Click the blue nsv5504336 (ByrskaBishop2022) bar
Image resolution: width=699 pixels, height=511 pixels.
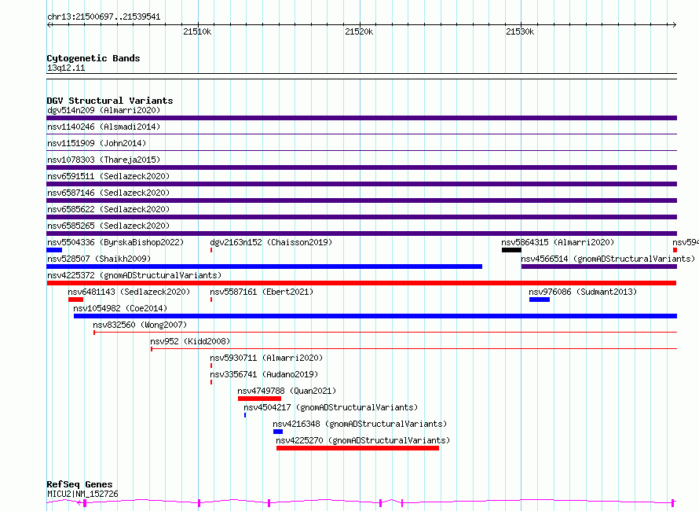point(54,250)
